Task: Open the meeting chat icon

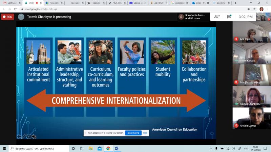Action: click(229, 17)
